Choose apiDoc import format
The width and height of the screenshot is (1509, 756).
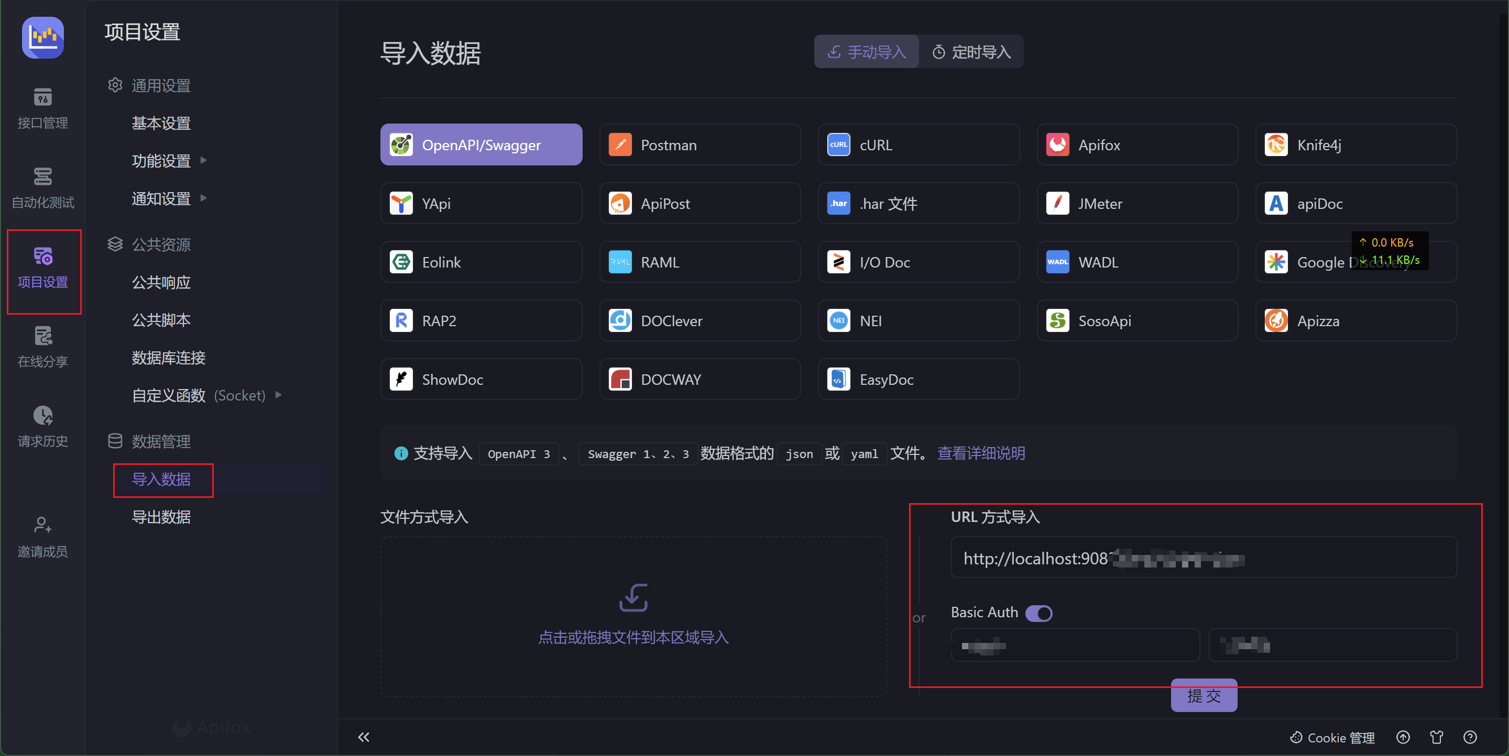coord(1356,203)
